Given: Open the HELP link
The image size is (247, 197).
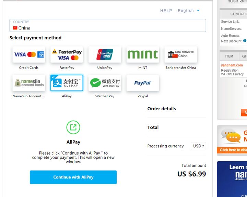Looking at the screenshot, I should [166, 11].
